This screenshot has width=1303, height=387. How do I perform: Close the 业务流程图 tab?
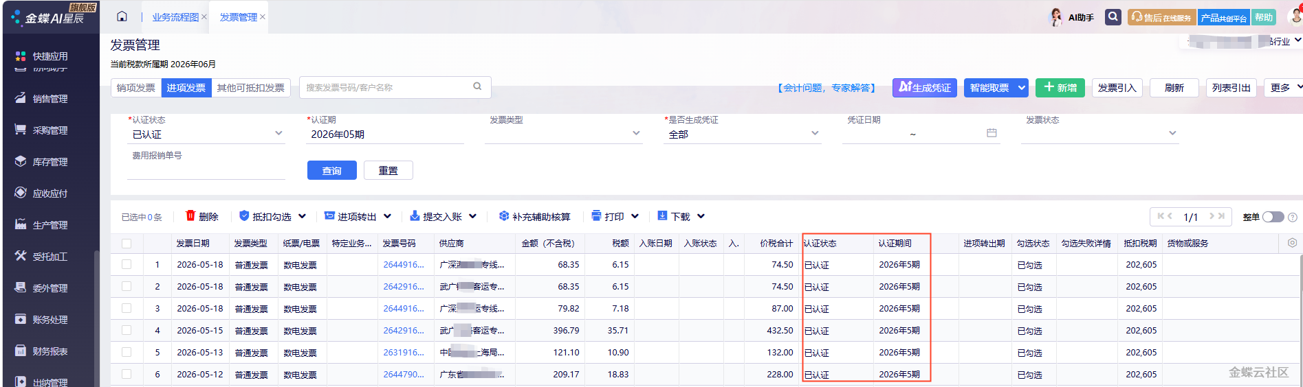click(204, 17)
